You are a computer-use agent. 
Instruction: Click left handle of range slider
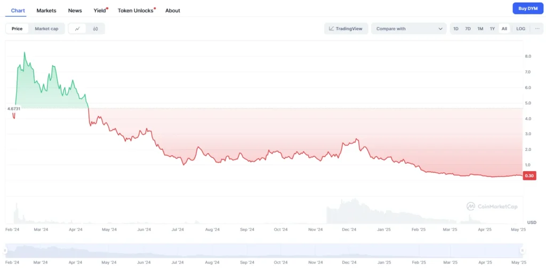click(5, 250)
